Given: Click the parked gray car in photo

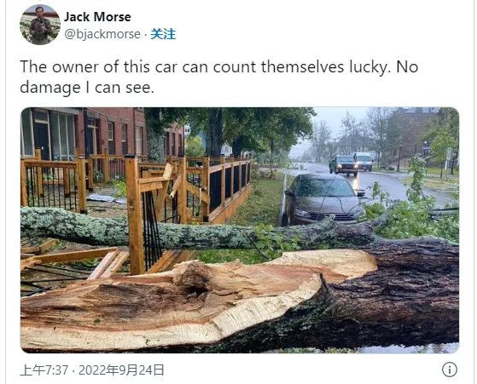Looking at the screenshot, I should (x=323, y=199).
